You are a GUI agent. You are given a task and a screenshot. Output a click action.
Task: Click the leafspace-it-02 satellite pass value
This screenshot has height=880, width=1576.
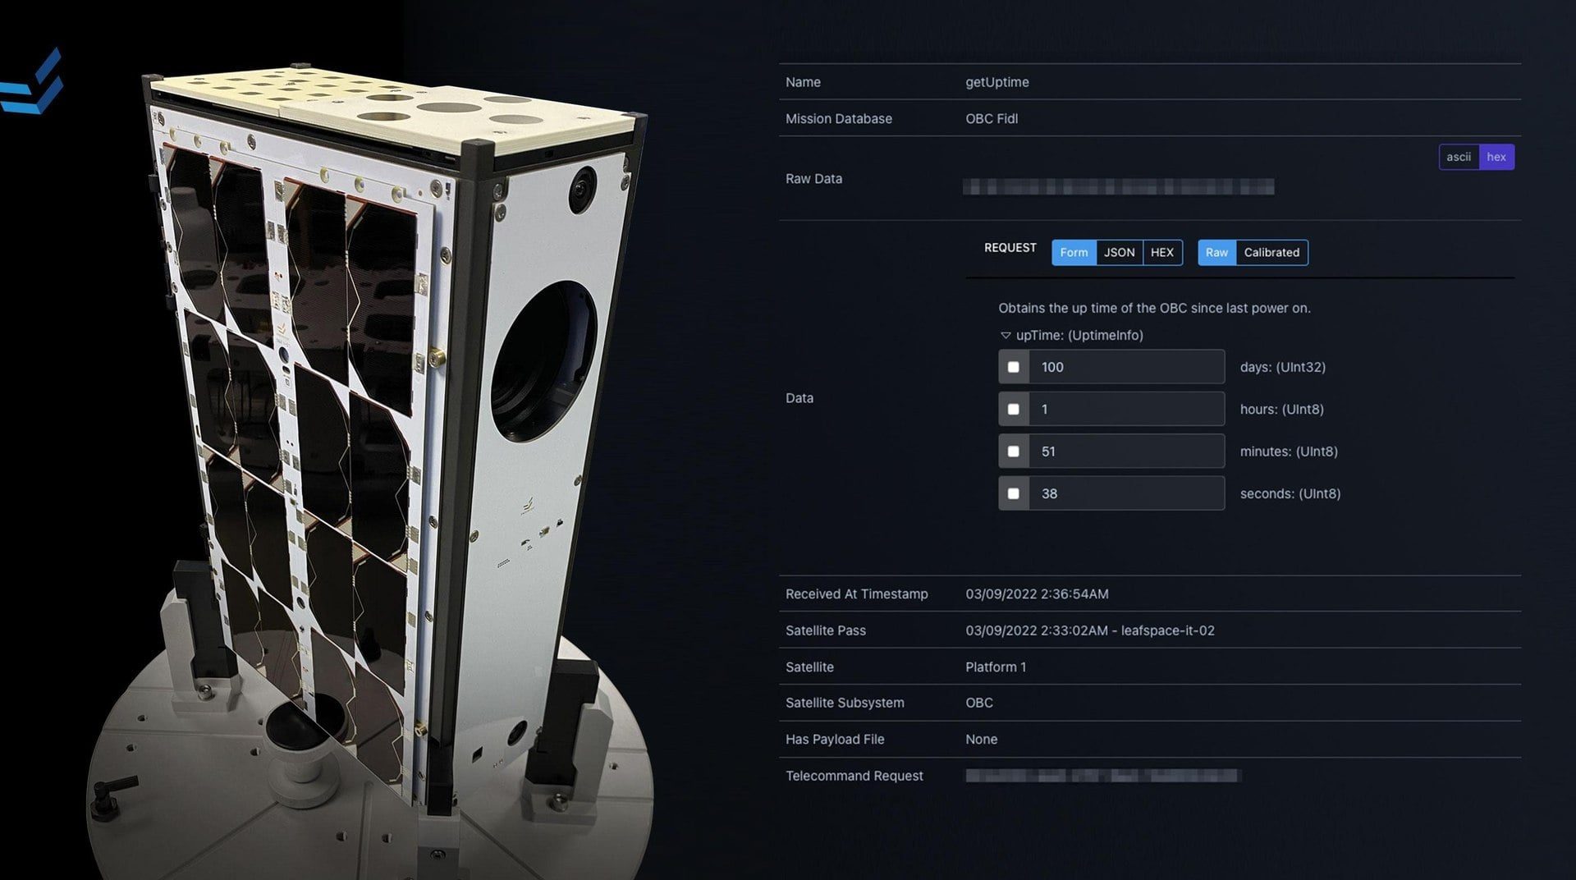click(1089, 630)
